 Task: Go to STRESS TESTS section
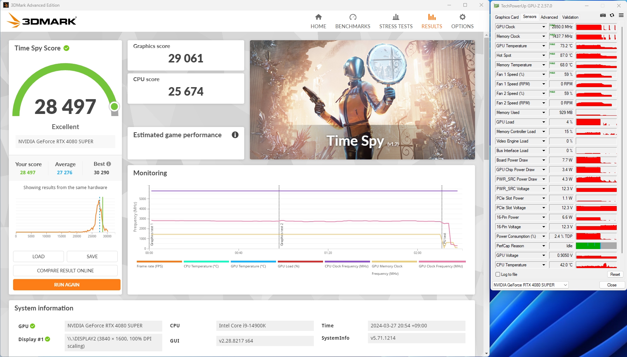coord(396,21)
